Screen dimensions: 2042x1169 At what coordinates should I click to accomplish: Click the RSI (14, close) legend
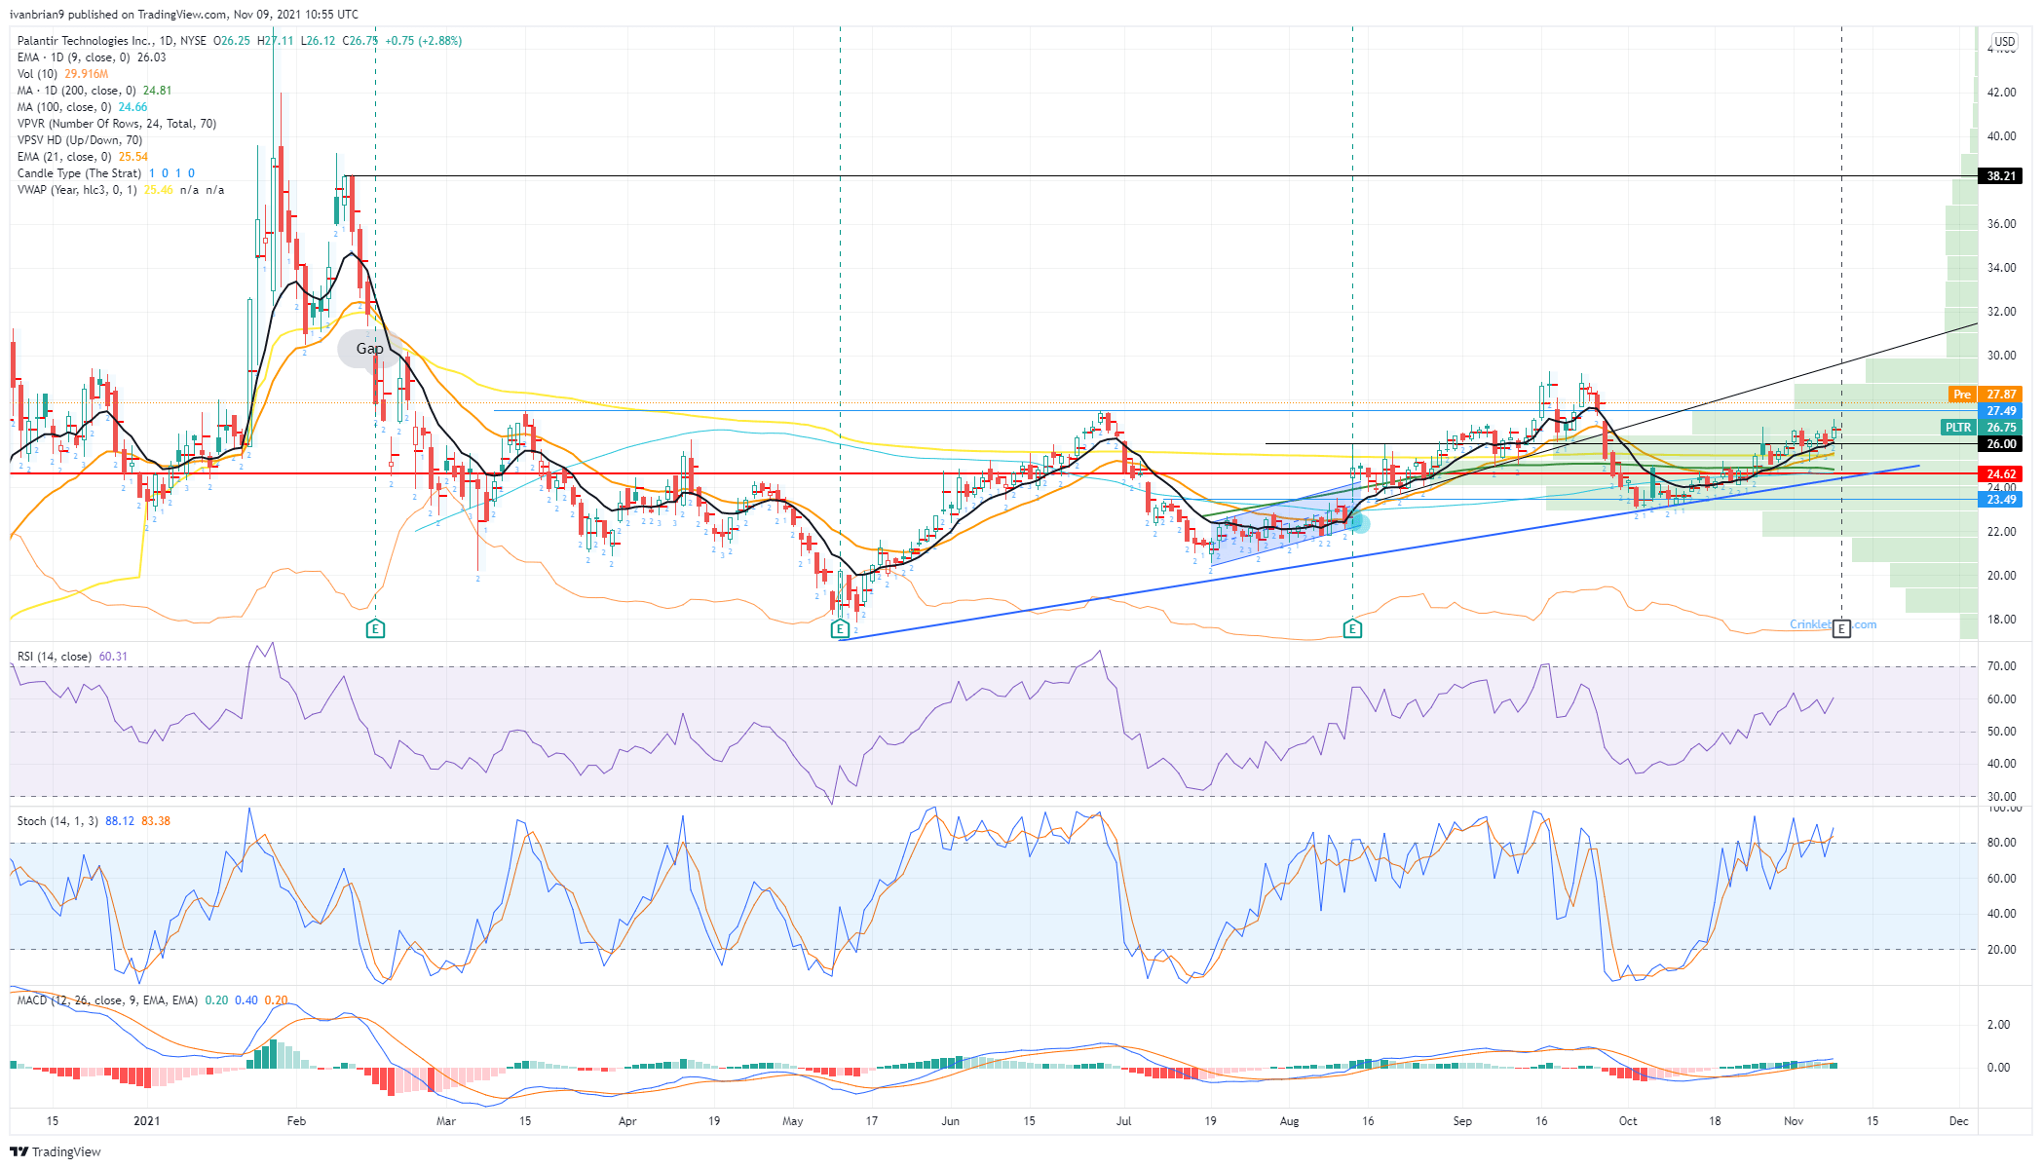pyautogui.click(x=54, y=657)
